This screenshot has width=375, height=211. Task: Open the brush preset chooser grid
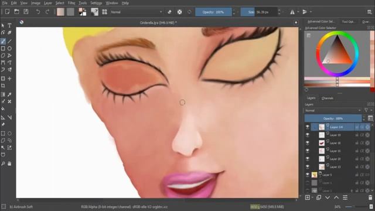(x=104, y=12)
